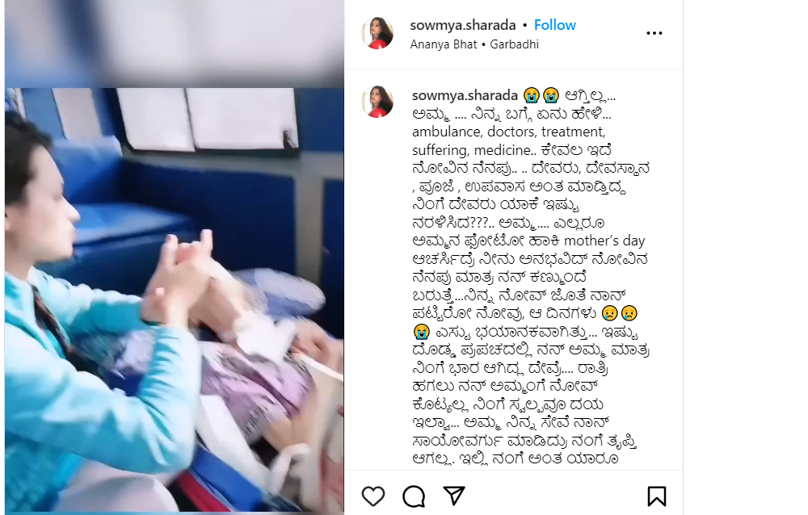This screenshot has width=808, height=515.
Task: Share post via paper plane icon
Action: pos(454,496)
